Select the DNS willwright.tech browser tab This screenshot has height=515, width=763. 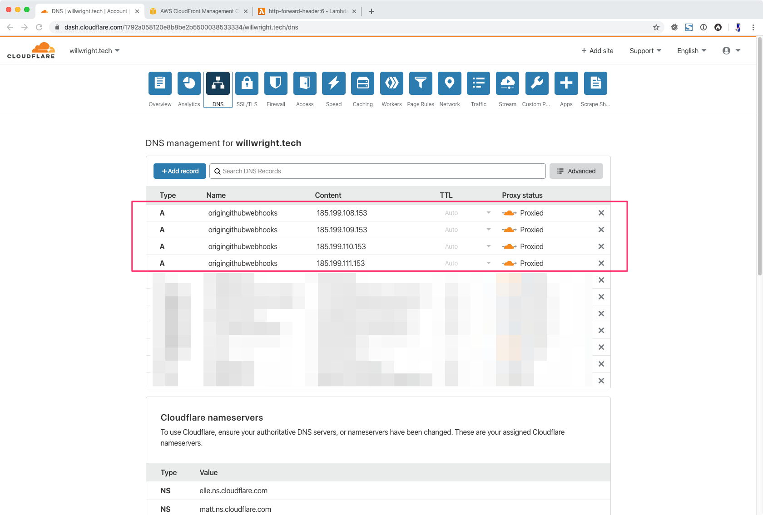pos(89,11)
